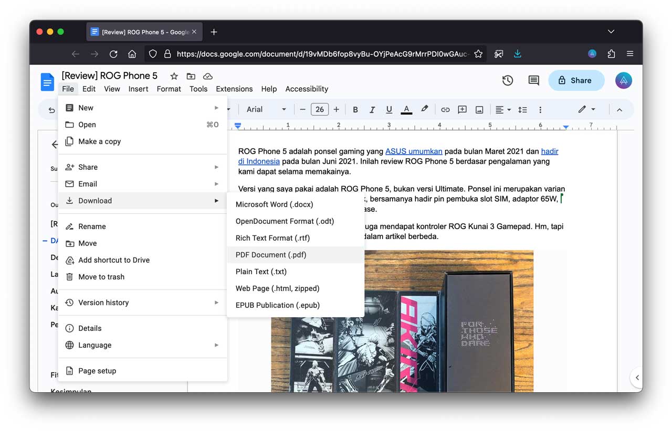Open the comments history icon
The image size is (672, 431).
534,80
